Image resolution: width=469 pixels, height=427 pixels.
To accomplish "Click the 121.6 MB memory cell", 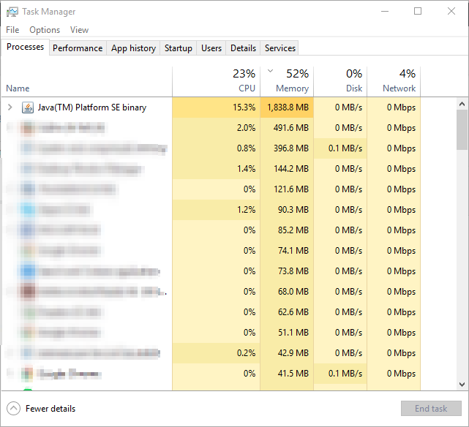I will pos(287,189).
